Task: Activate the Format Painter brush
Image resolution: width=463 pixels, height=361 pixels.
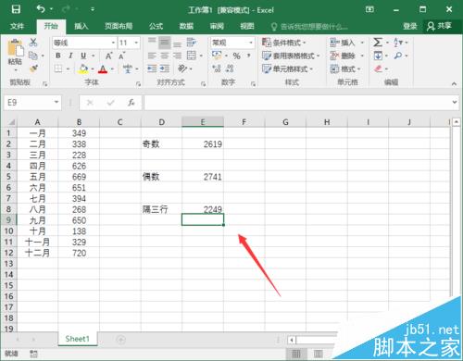Action: tap(33, 68)
